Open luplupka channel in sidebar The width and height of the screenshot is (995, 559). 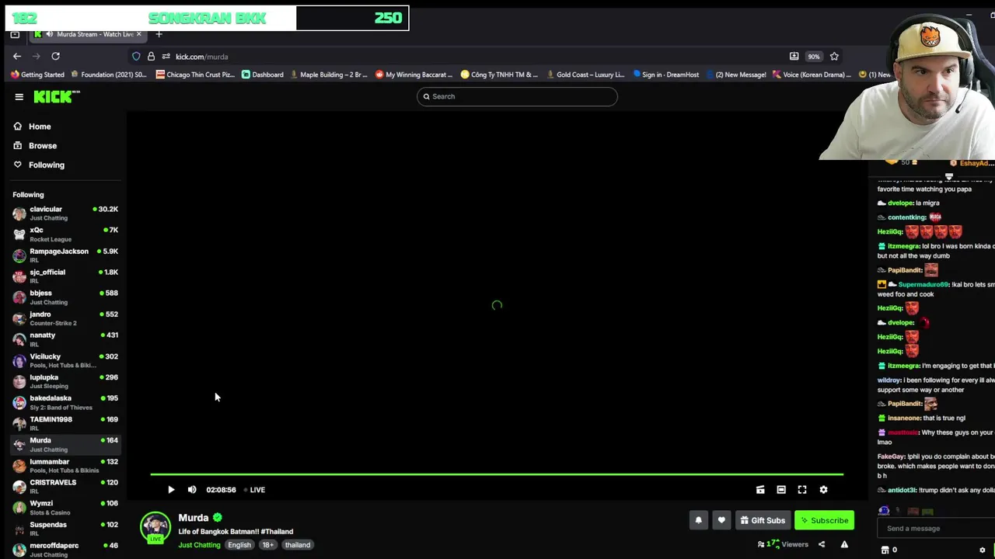66,381
